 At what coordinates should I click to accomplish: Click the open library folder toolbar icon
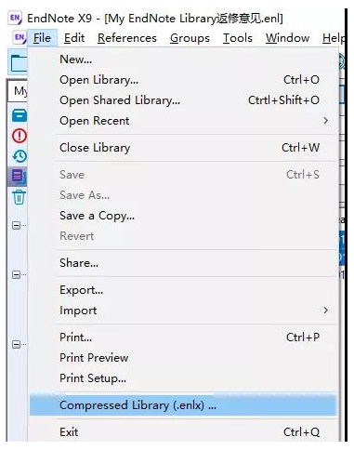coord(19,63)
